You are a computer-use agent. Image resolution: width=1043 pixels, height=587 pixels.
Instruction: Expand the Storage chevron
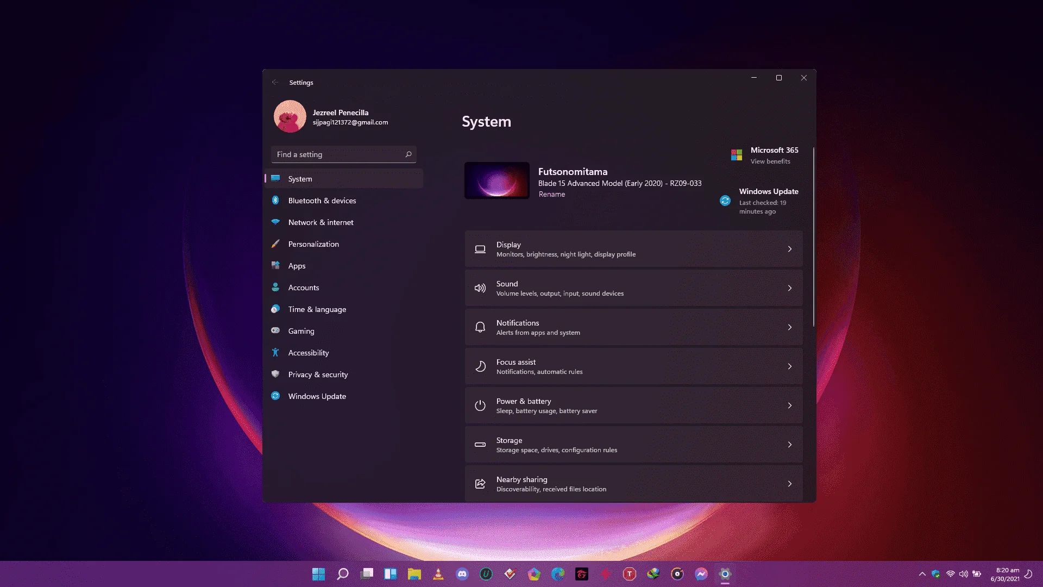coord(790,445)
